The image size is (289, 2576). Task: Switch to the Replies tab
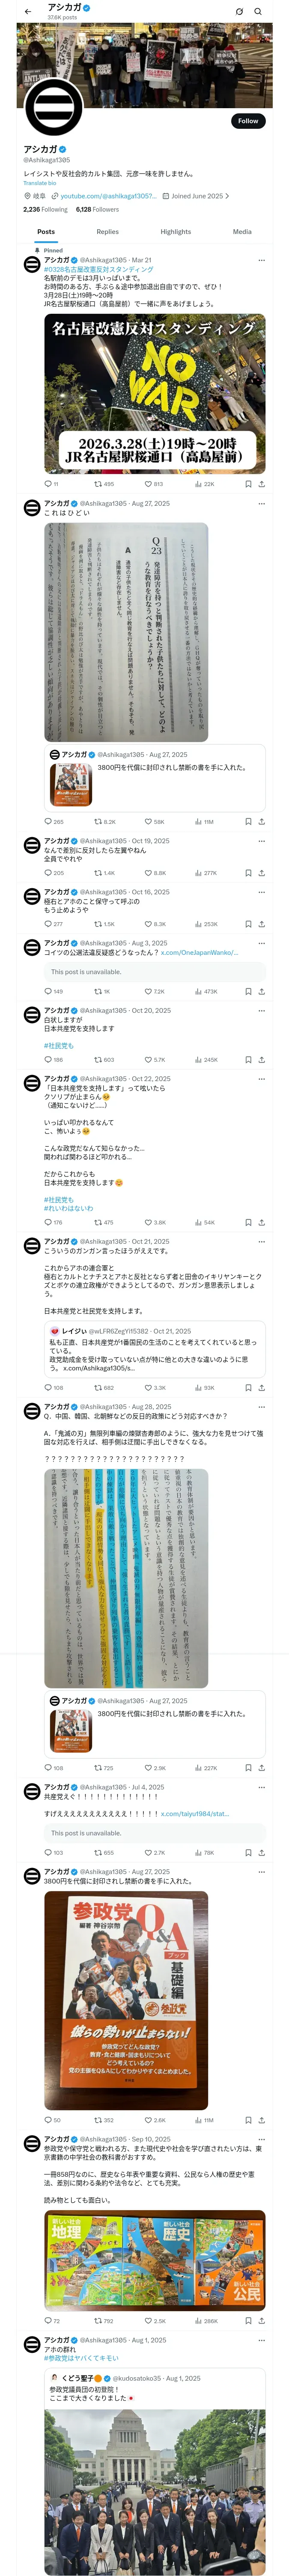tap(107, 231)
